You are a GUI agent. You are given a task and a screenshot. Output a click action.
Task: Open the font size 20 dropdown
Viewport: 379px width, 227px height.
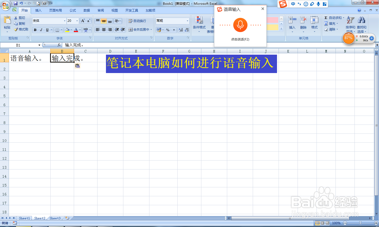tap(77, 21)
